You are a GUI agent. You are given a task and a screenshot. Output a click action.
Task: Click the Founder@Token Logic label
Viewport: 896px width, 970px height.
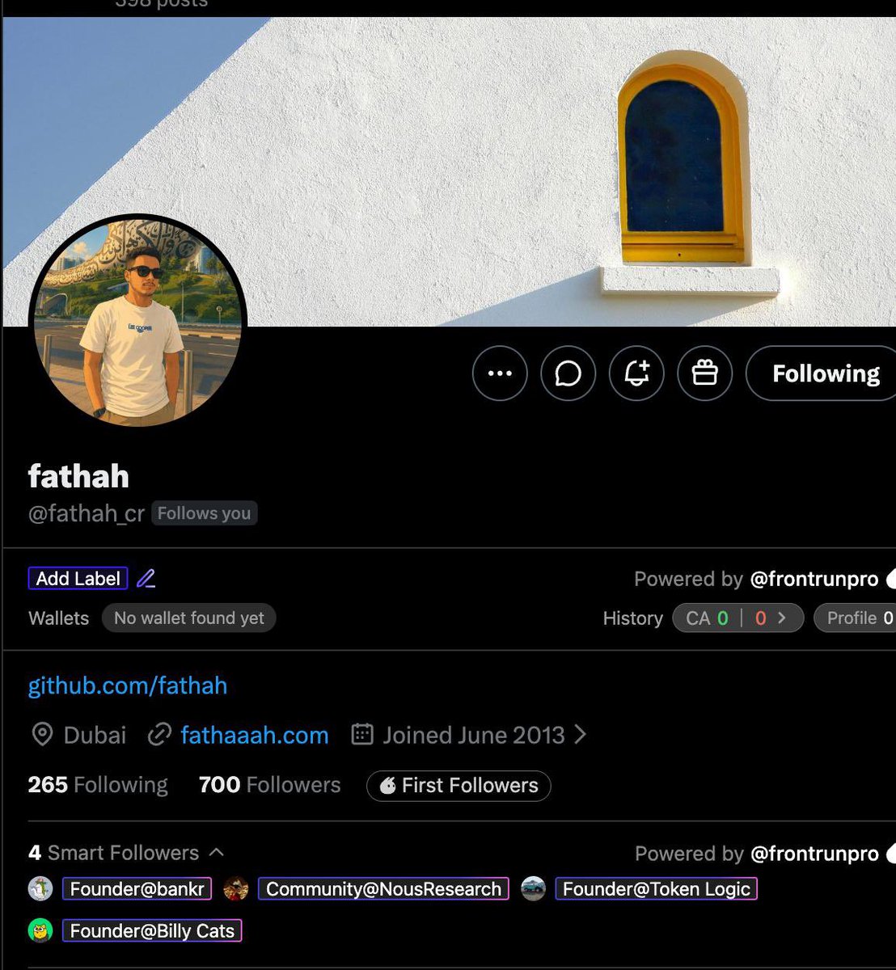pos(656,889)
